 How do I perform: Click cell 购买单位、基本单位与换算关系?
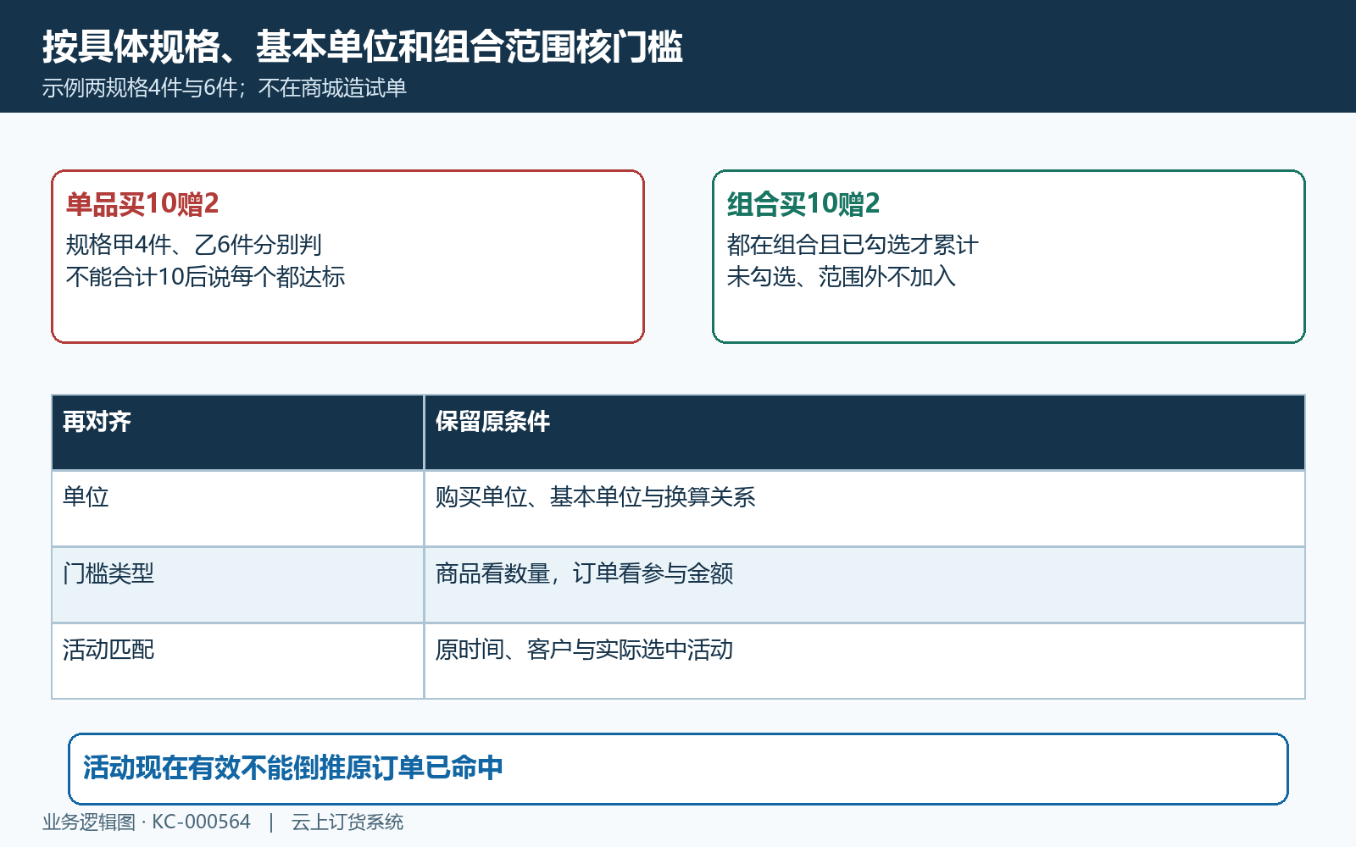(x=864, y=508)
